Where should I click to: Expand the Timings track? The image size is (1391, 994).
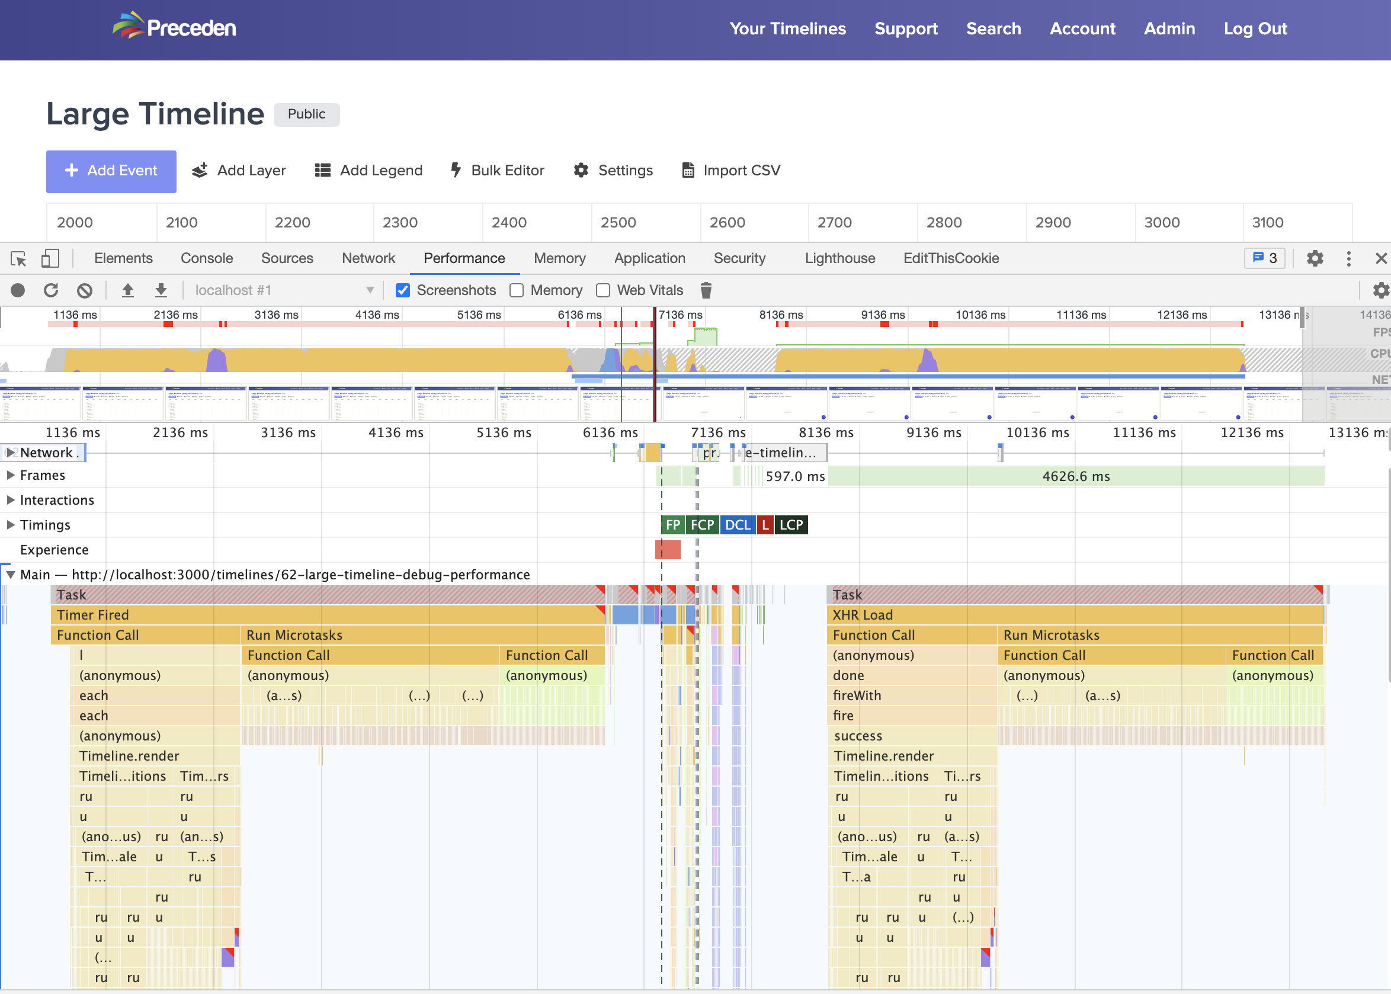11,524
